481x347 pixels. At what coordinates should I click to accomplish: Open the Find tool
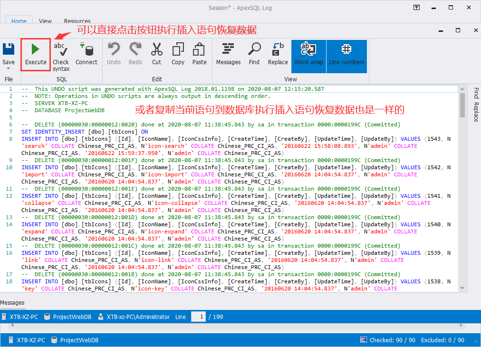254,53
